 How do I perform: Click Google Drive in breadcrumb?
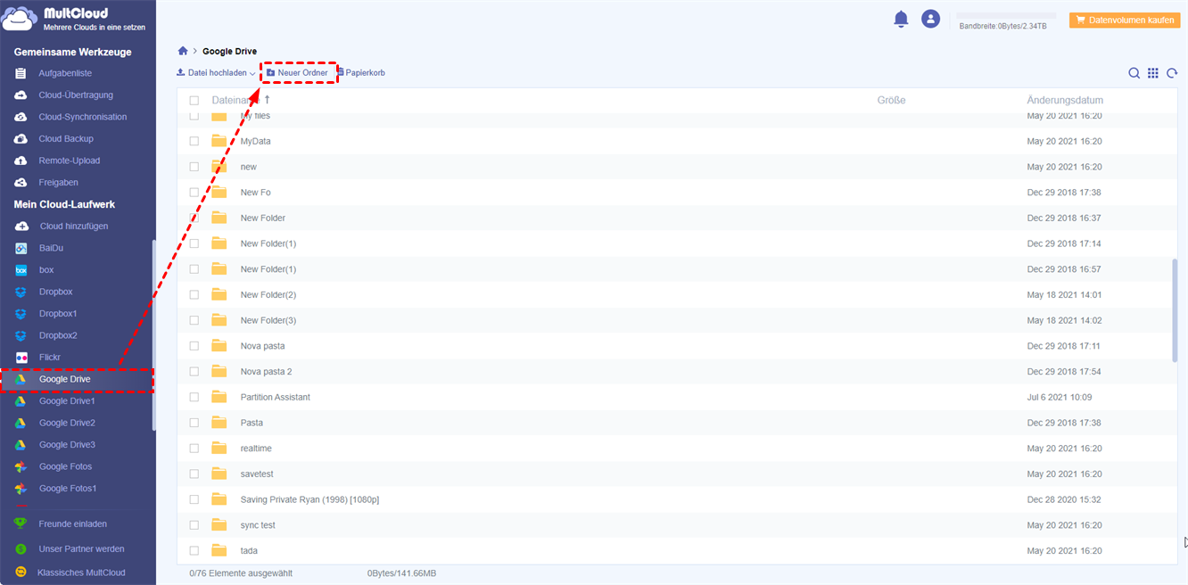[x=229, y=51]
